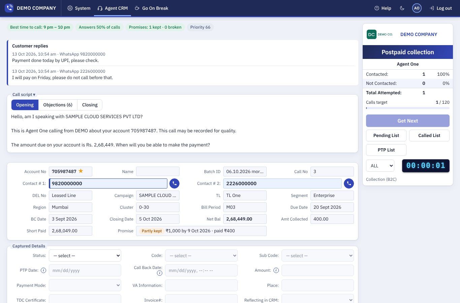This screenshot has width=460, height=303.
Task: Click the Agent CRM headset icon
Action: tap(100, 8)
